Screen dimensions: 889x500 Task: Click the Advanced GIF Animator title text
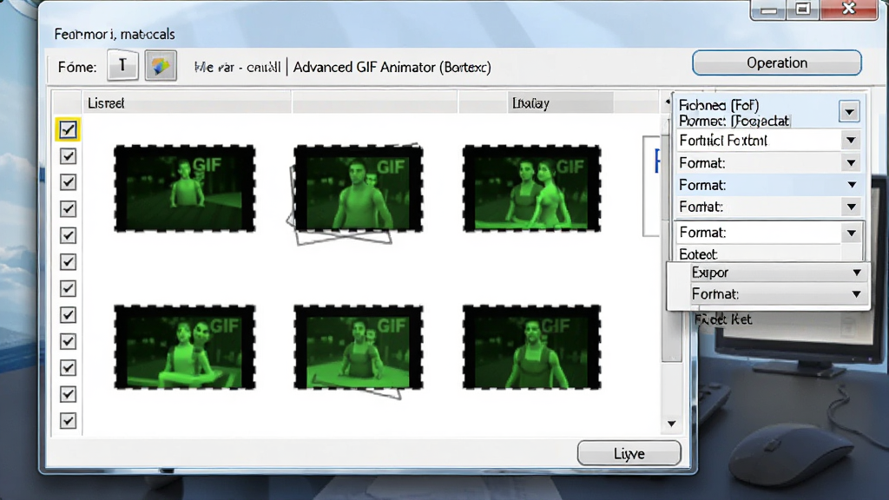coord(392,68)
